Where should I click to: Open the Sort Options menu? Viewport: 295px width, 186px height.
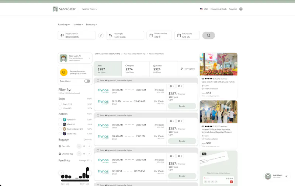pos(188,69)
